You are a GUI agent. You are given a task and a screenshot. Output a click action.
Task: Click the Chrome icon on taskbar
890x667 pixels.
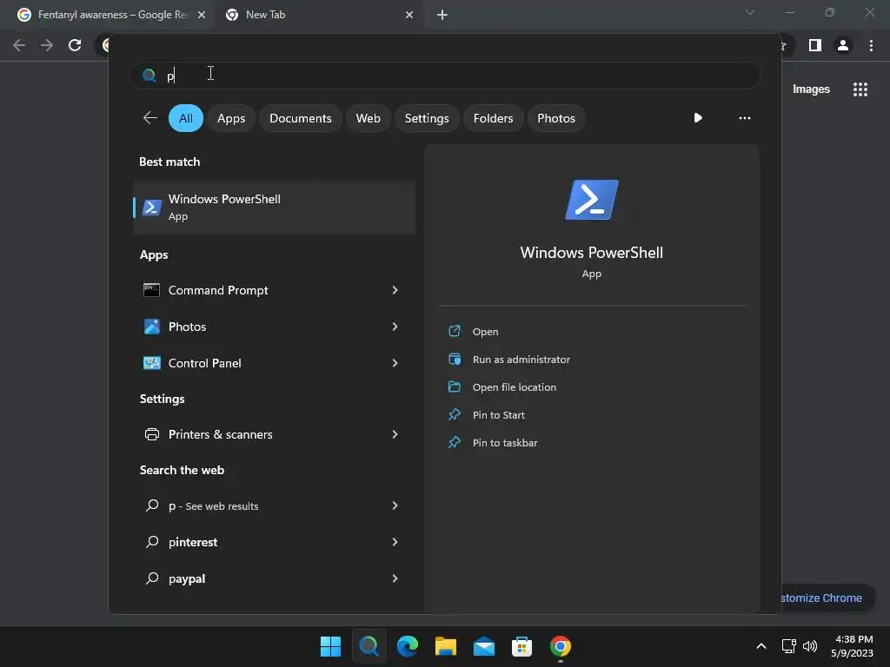click(x=561, y=646)
